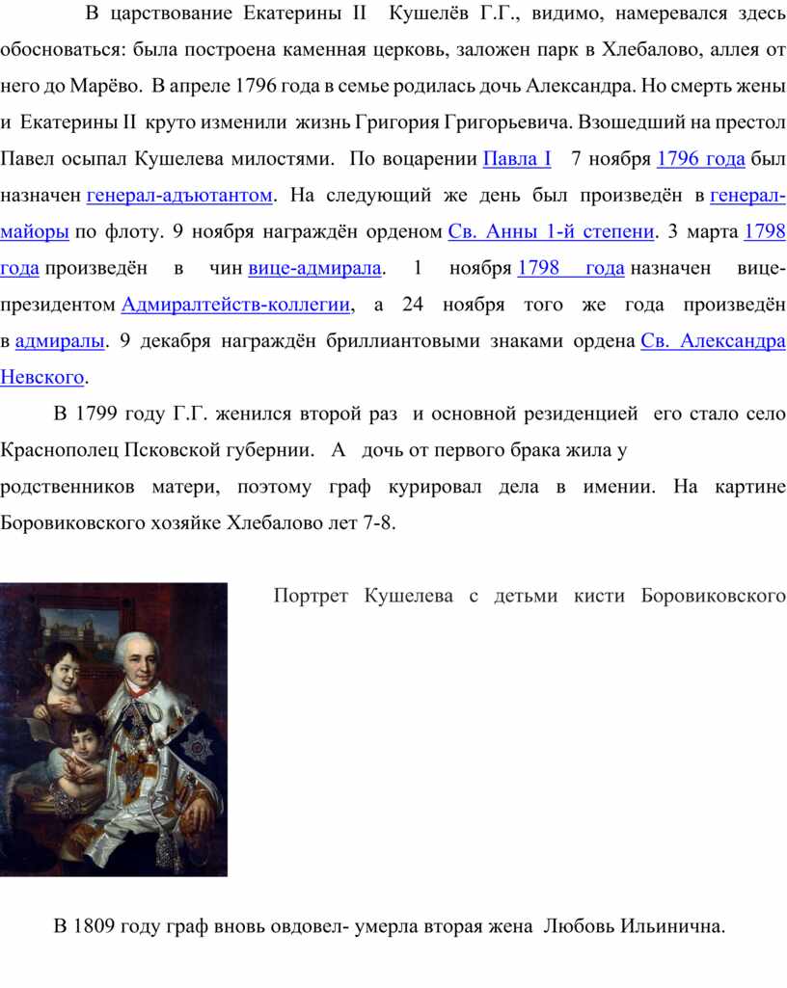Open the Адмиралтейств-коллегии link
The width and height of the screenshot is (787, 988).
tap(236, 305)
